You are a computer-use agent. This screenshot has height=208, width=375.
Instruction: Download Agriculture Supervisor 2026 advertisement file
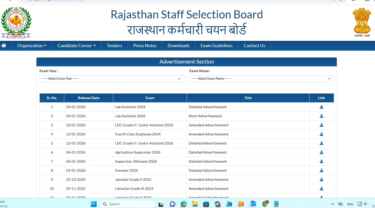(321, 152)
